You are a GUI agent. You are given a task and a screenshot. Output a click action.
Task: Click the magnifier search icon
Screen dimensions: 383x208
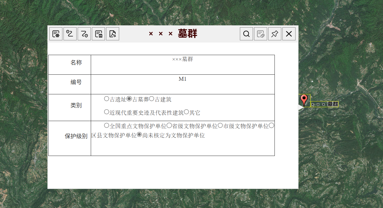pos(246,34)
